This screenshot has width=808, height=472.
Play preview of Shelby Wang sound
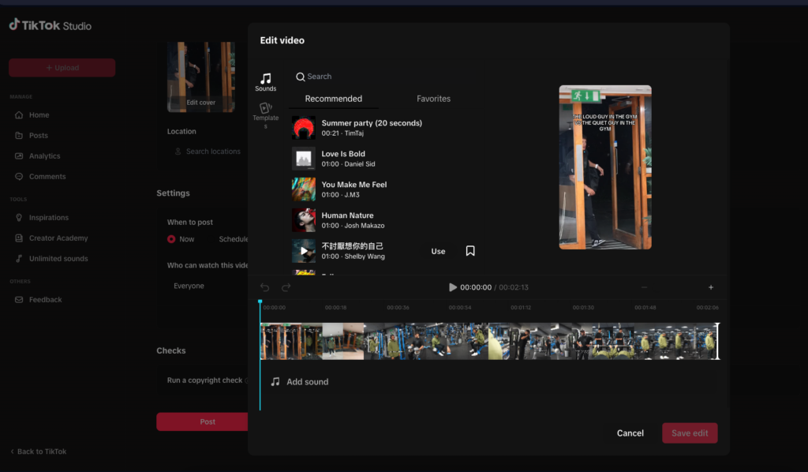304,251
